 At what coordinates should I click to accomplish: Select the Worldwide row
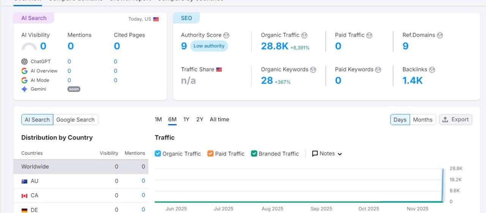(x=81, y=167)
